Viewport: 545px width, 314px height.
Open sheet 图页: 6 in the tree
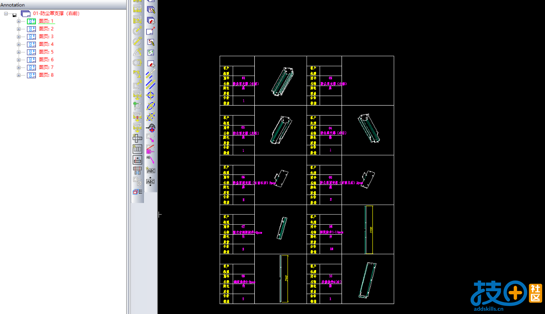pyautogui.click(x=46, y=60)
